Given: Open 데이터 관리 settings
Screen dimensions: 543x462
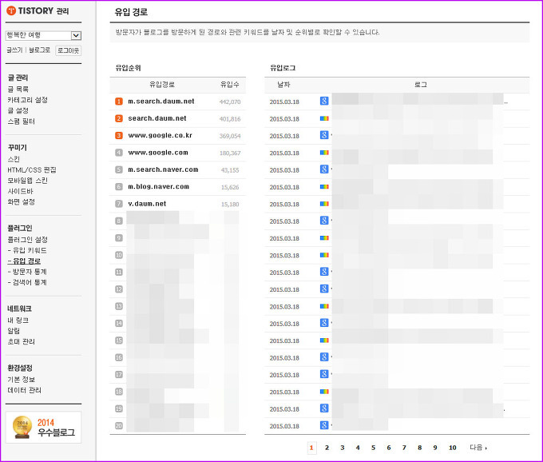Looking at the screenshot, I should pyautogui.click(x=24, y=391).
